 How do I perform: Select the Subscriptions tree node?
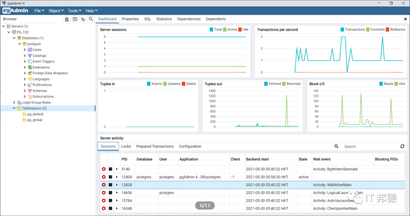click(43, 97)
